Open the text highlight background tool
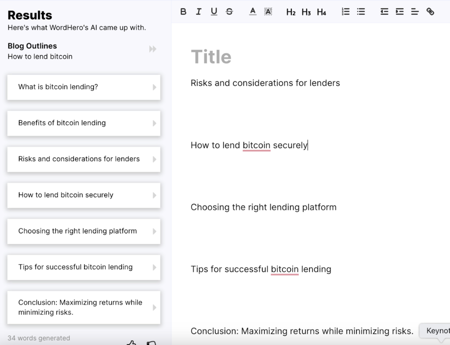450x345 pixels. tap(268, 12)
